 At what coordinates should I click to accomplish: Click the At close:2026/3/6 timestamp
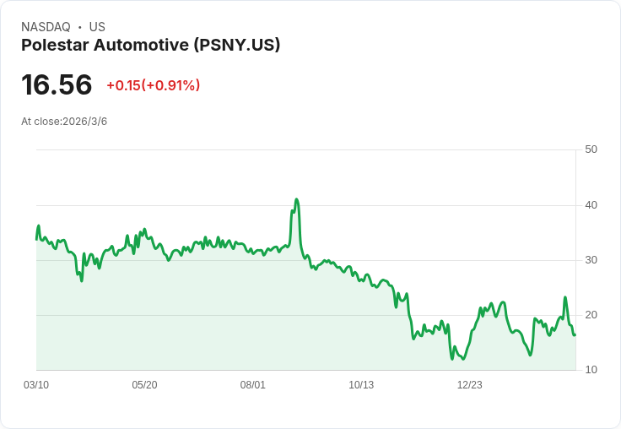coord(64,121)
